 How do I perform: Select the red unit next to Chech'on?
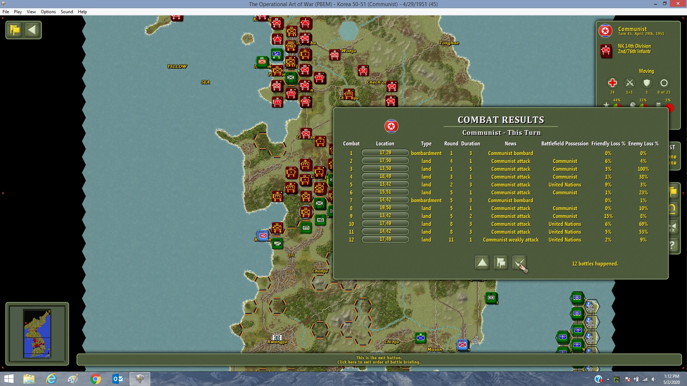click(392, 86)
